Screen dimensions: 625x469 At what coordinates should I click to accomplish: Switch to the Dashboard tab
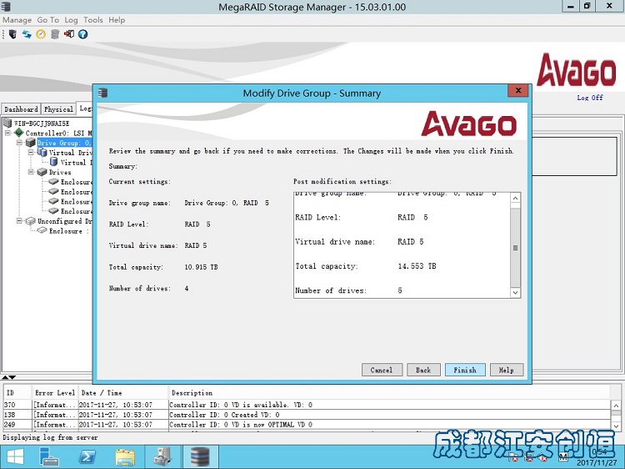click(x=21, y=109)
